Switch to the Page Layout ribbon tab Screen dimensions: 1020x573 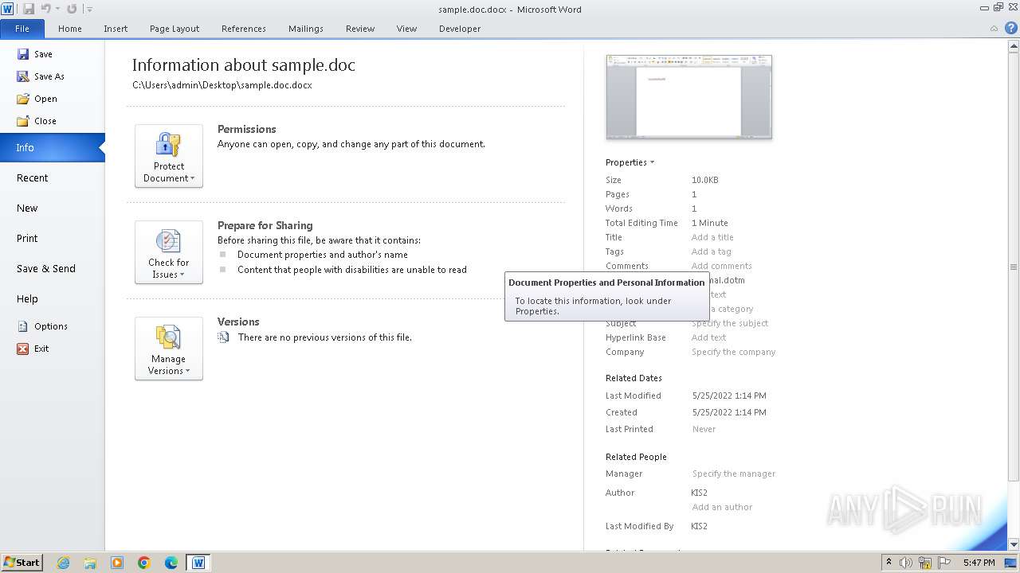[175, 29]
